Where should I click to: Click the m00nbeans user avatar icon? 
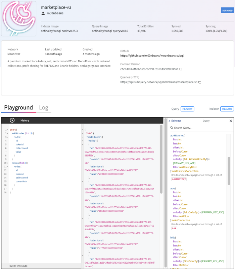point(43,13)
